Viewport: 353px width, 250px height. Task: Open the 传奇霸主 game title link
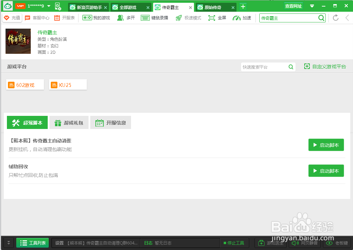tap(47, 32)
